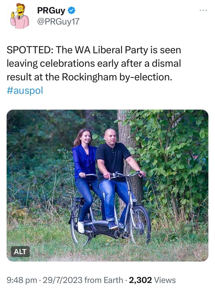This screenshot has width=215, height=289.
Task: Open the @PRGuy17 handle link
Action: [x=58, y=21]
